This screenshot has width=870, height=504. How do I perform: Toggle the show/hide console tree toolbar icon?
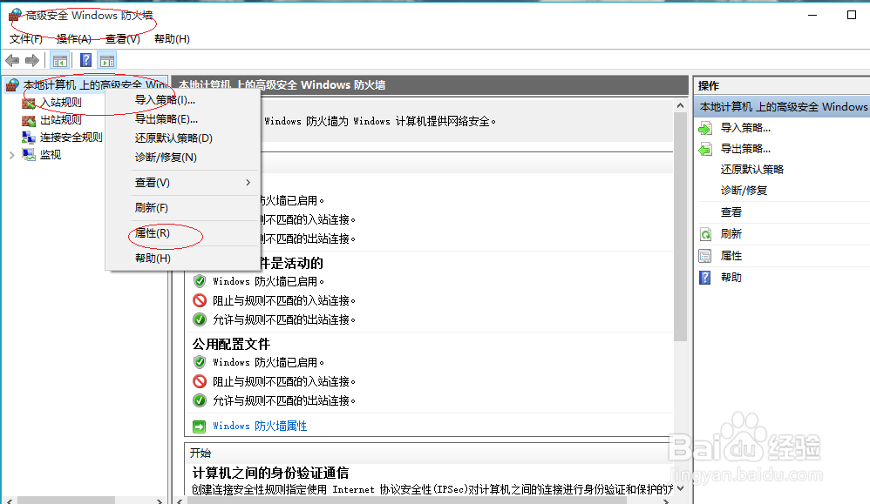60,60
